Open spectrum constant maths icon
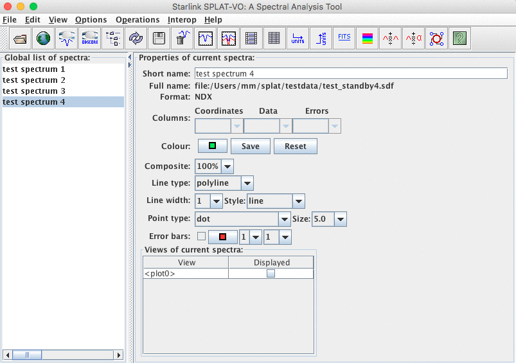Screen dimensions: 516x363 coord(413,39)
